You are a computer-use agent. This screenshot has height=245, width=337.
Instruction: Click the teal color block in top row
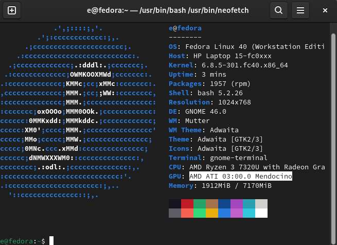coord(249,204)
